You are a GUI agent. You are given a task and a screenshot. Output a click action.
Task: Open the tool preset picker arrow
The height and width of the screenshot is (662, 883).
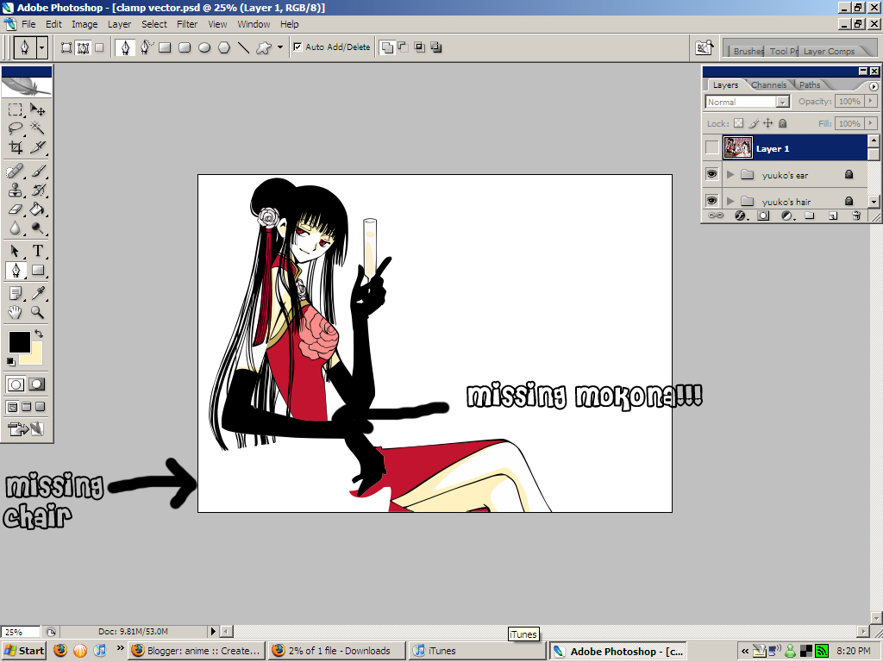pyautogui.click(x=41, y=48)
